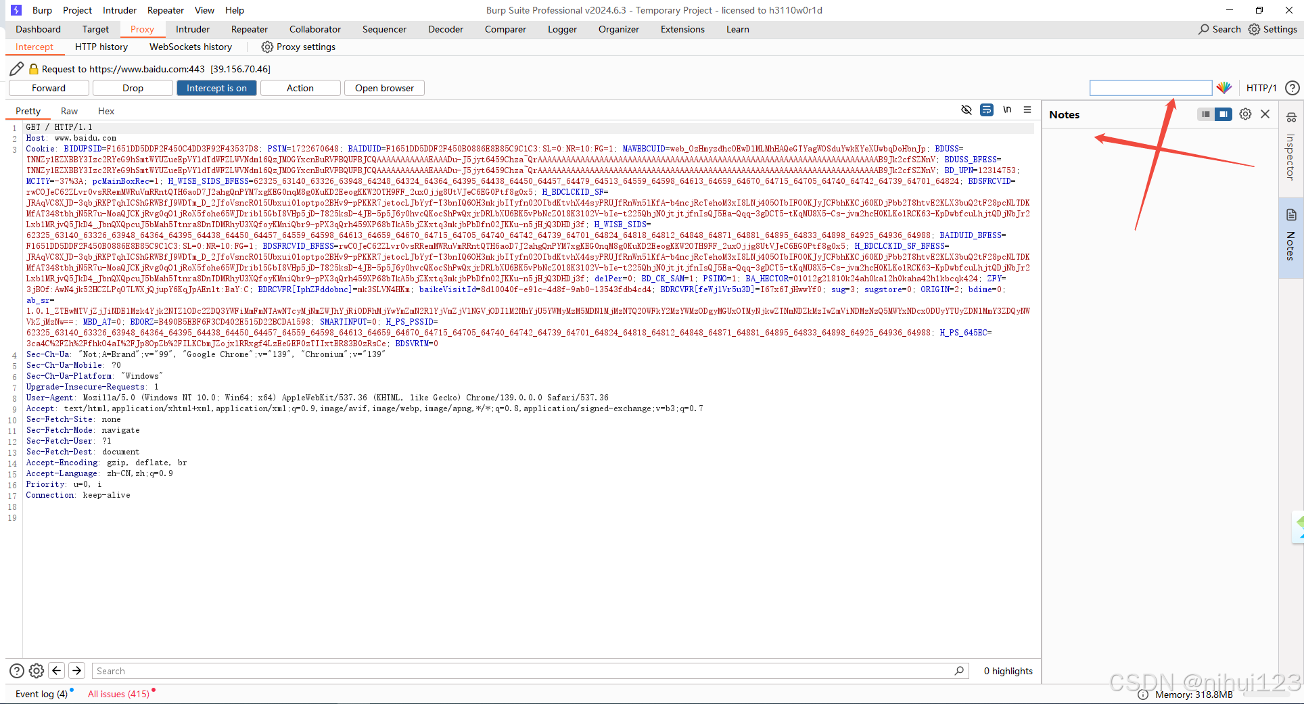The image size is (1304, 704).
Task: Open bottom search settings gear icon
Action: pos(37,671)
